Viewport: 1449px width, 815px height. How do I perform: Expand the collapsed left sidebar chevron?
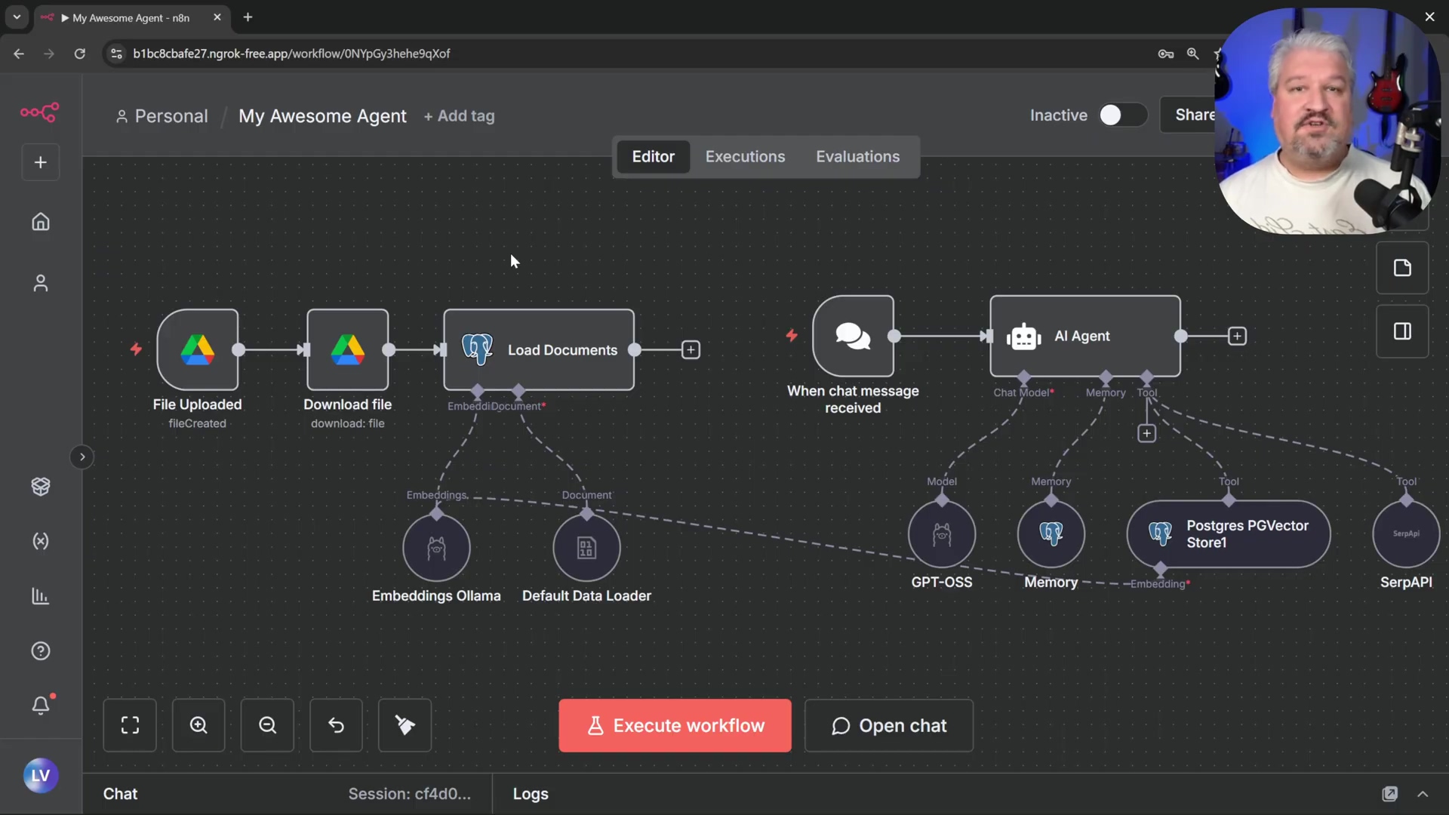click(82, 457)
